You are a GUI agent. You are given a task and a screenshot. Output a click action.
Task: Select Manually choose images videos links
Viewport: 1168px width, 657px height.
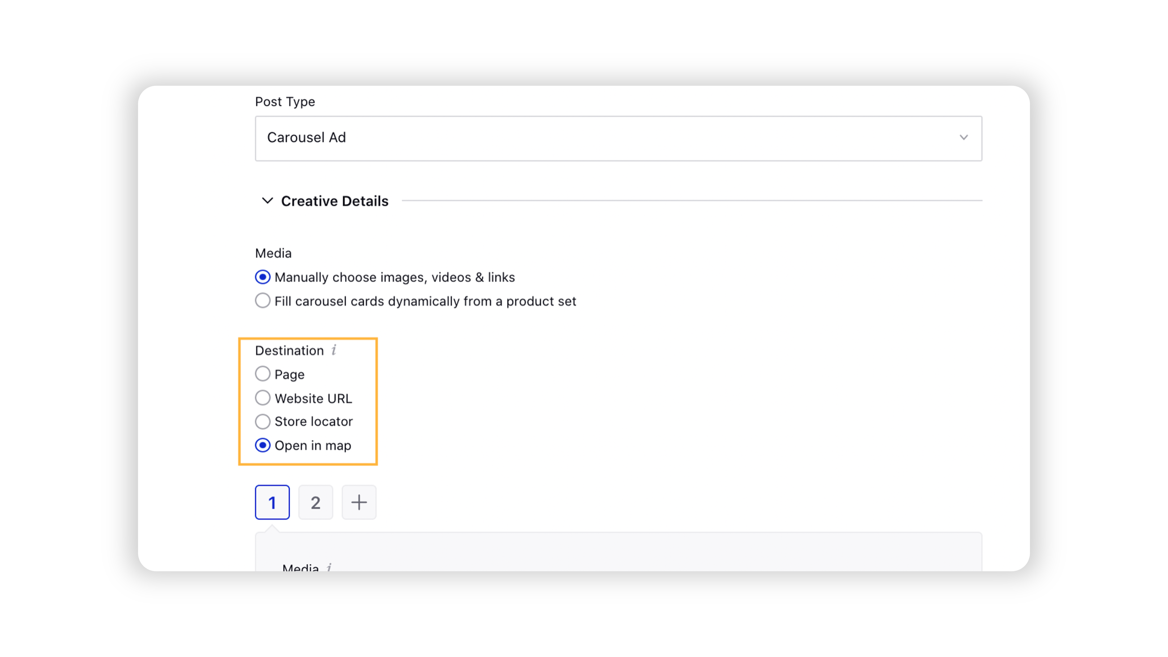pos(262,277)
